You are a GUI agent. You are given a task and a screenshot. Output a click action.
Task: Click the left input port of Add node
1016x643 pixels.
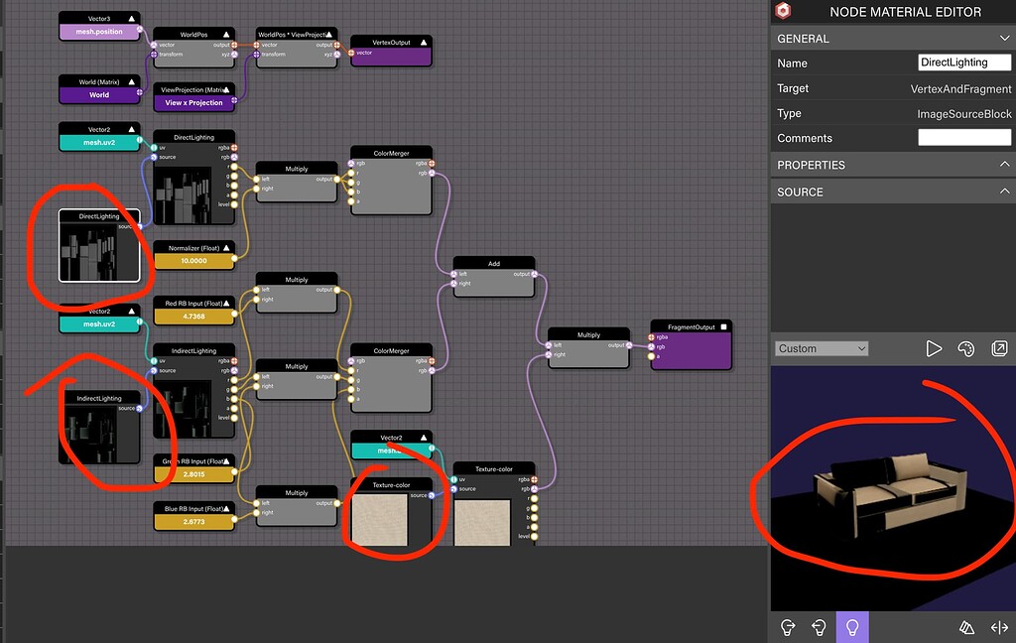point(453,274)
